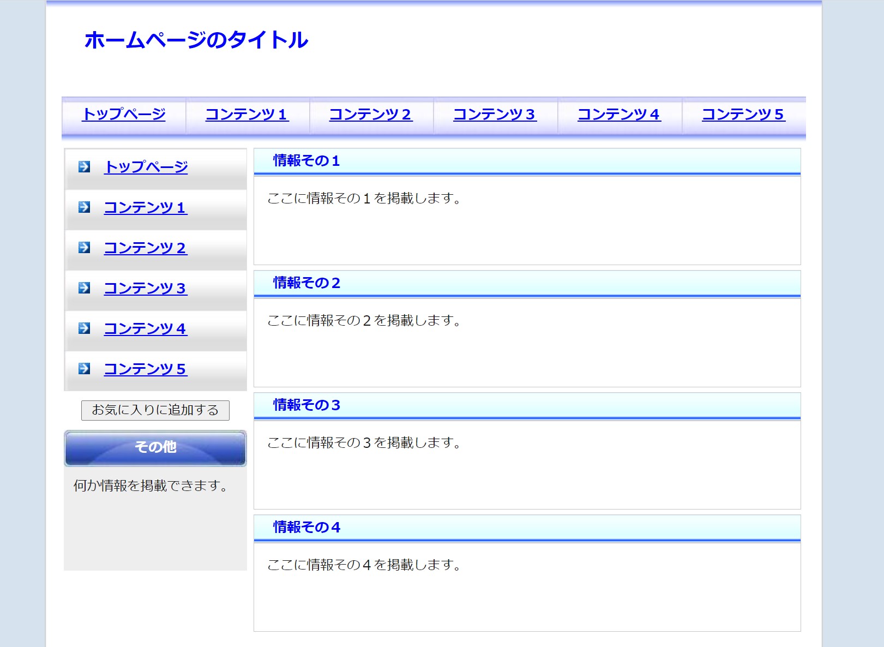Select コンテンツ２ in top navigation bar
The height and width of the screenshot is (647, 884).
click(371, 115)
